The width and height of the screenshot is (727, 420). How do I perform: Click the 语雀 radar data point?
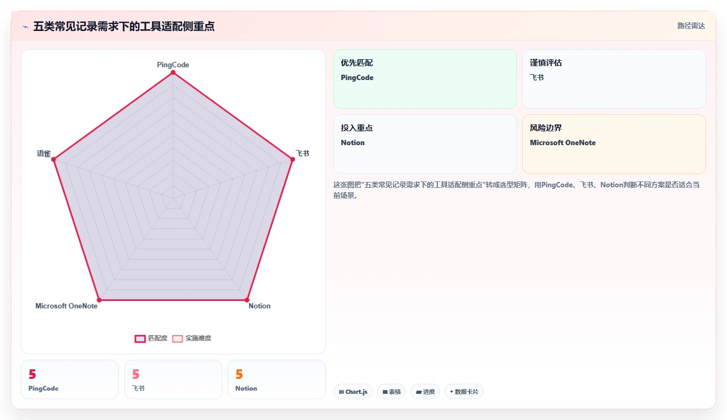(x=53, y=159)
